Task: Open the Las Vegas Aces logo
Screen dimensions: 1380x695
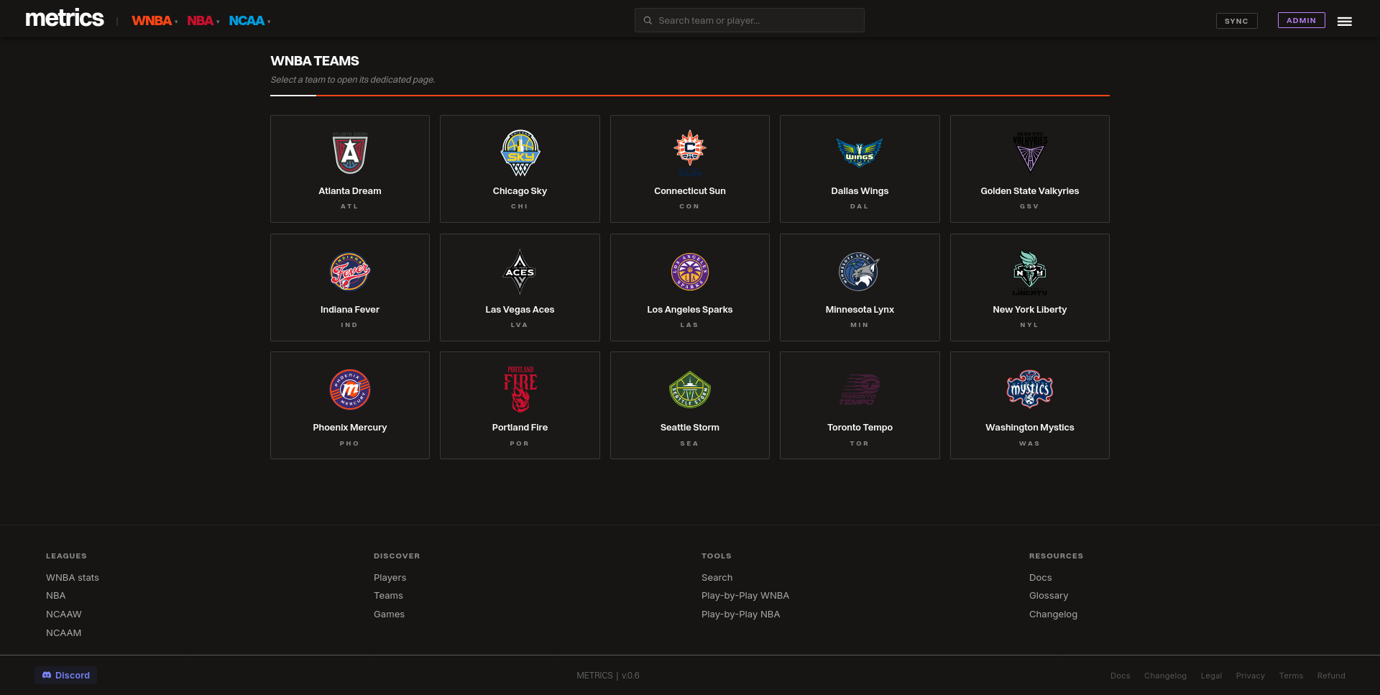Action: click(520, 272)
